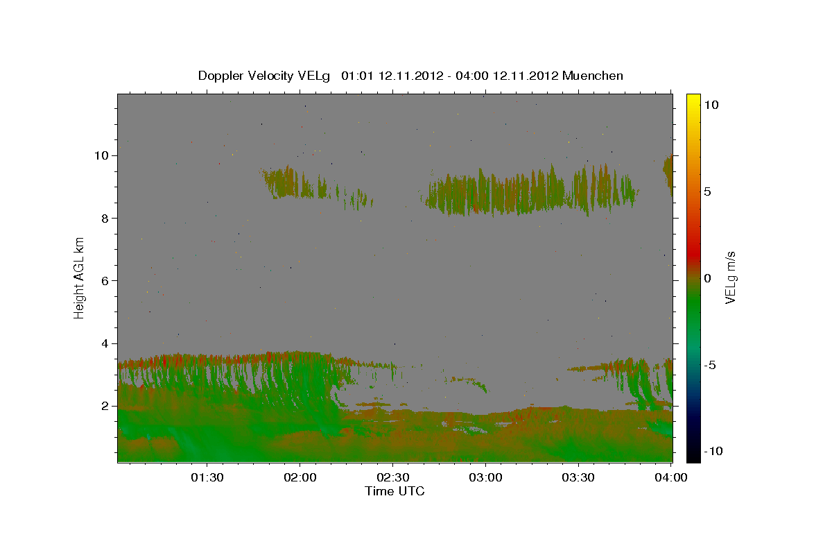Click the 'Muenchen' location in title
The image size is (832, 555).
pyautogui.click(x=593, y=76)
